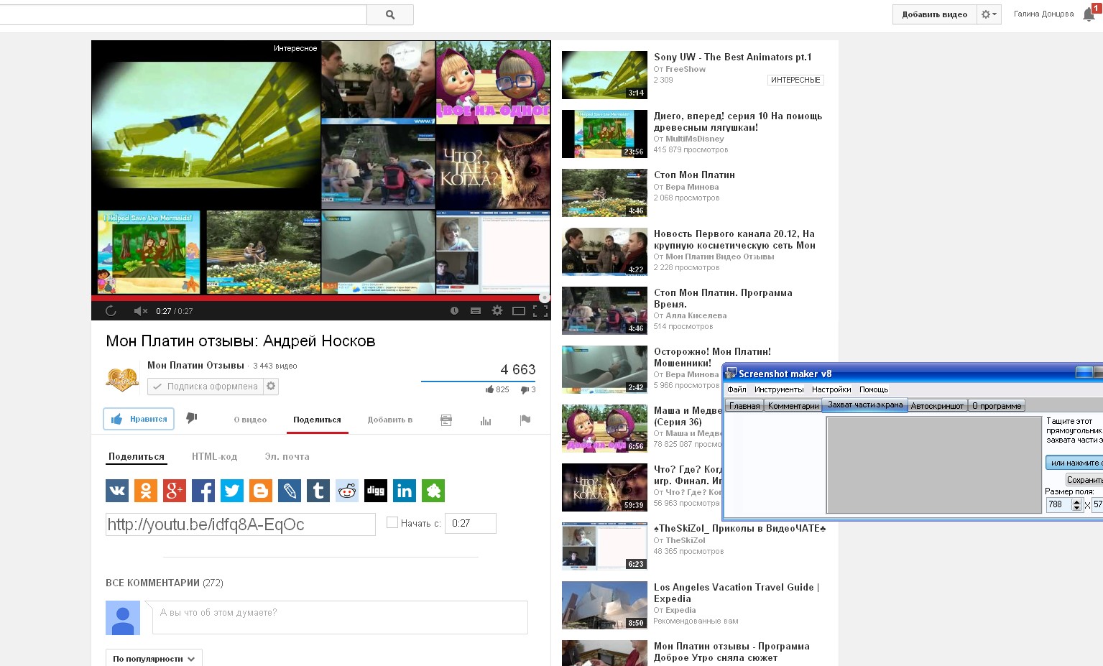The height and width of the screenshot is (666, 1103).
Task: Tick the Начать с checkbox
Action: pyautogui.click(x=392, y=523)
